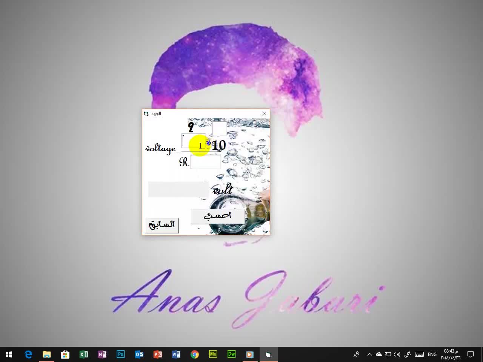Click the exponent field above the 10
Image resolution: width=483 pixels, height=362 pixels.
[219, 129]
